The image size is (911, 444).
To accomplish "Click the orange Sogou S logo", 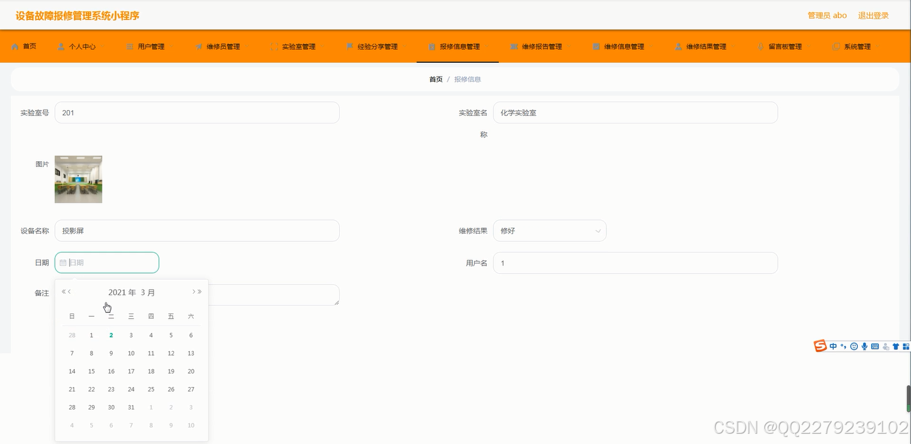I will tap(821, 346).
